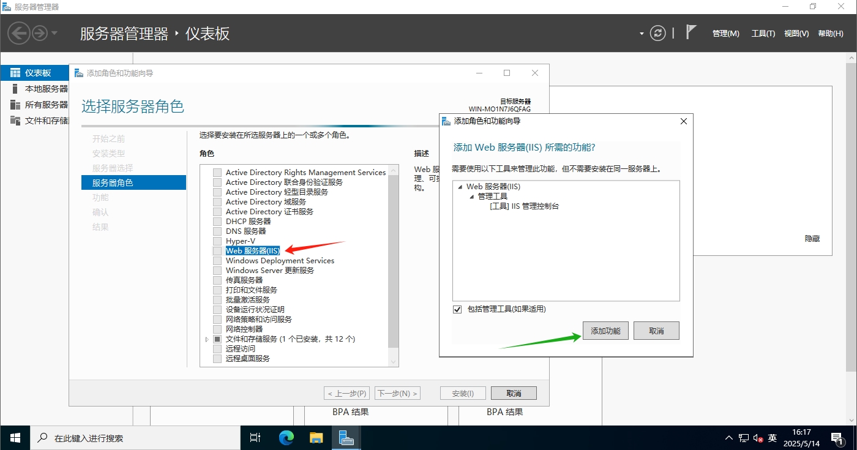Toggle 包括管理工具(如果适用) checkbox
Viewport: 857px width, 450px height.
click(x=457, y=309)
